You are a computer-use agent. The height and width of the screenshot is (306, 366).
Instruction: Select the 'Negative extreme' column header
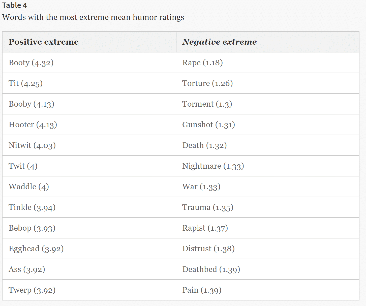click(x=219, y=42)
